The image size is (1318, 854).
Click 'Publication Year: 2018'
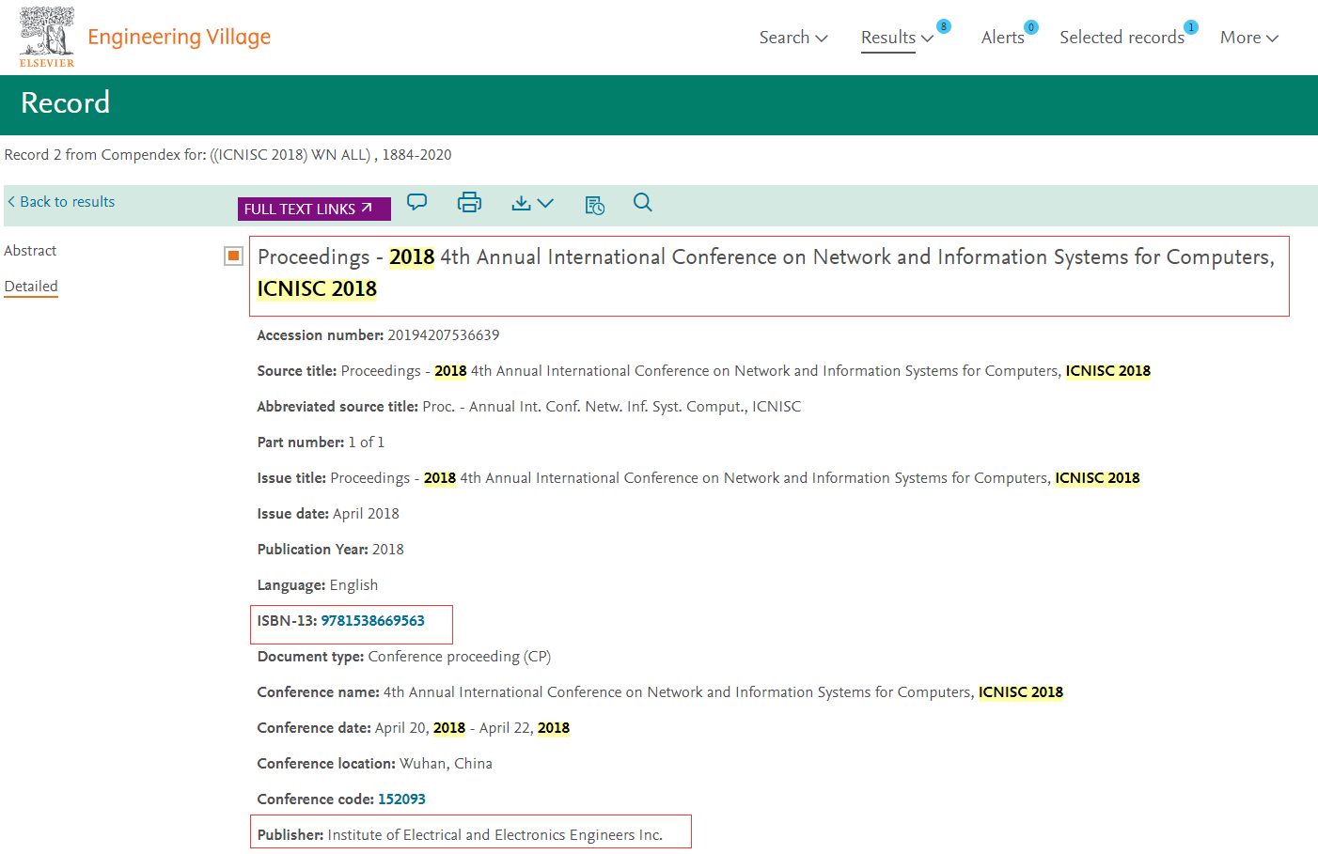click(x=330, y=550)
